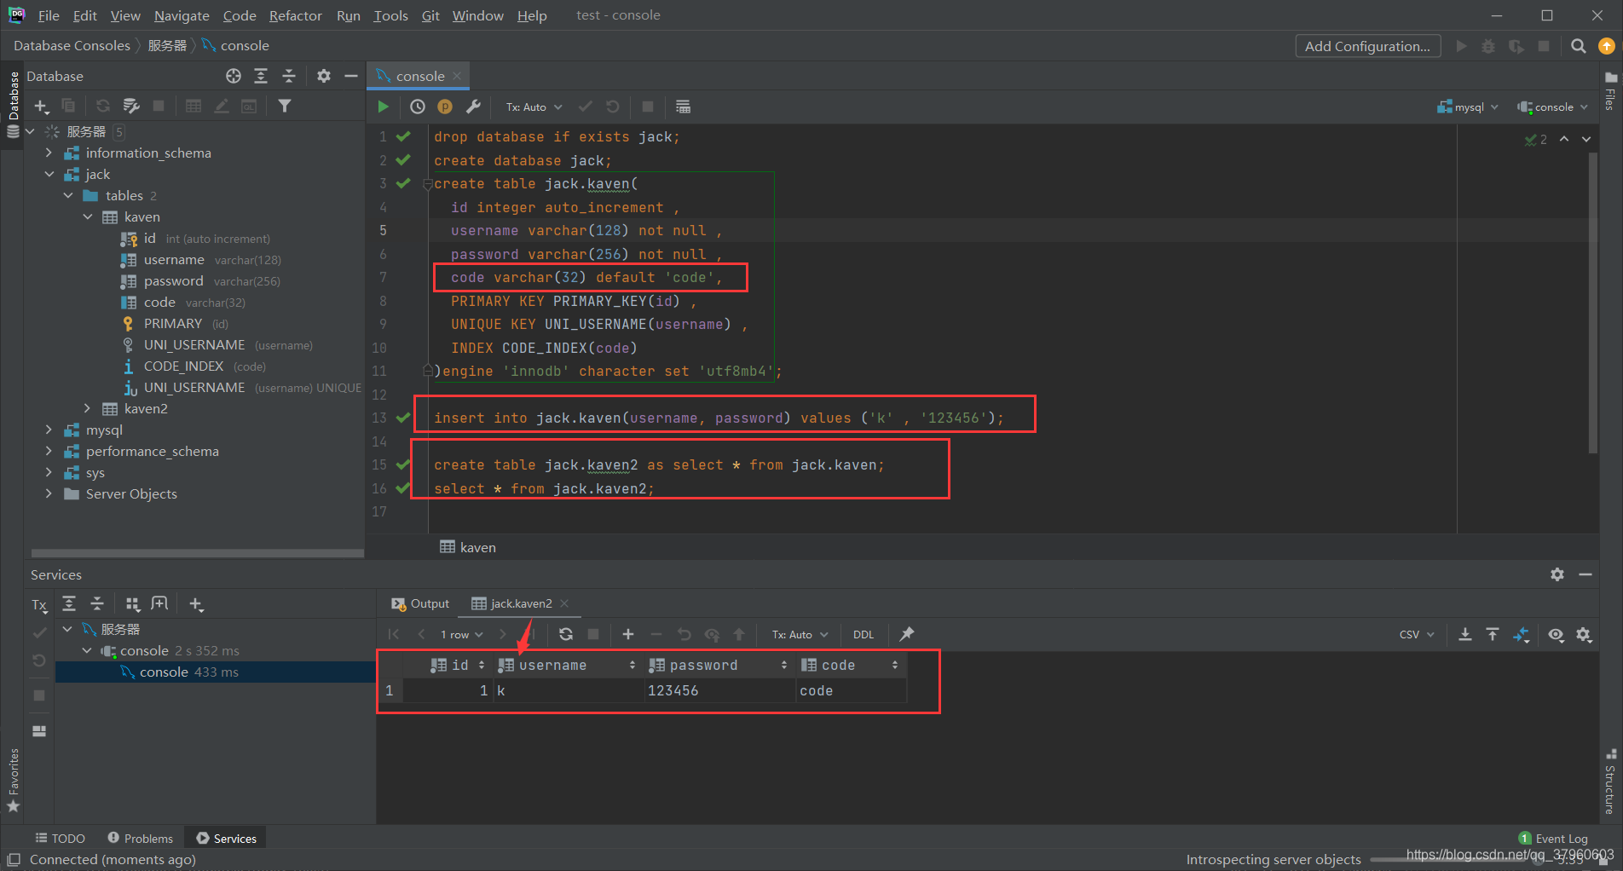Viewport: 1623px width, 871px height.
Task: Click the orange update notification icon
Action: coord(1607,46)
